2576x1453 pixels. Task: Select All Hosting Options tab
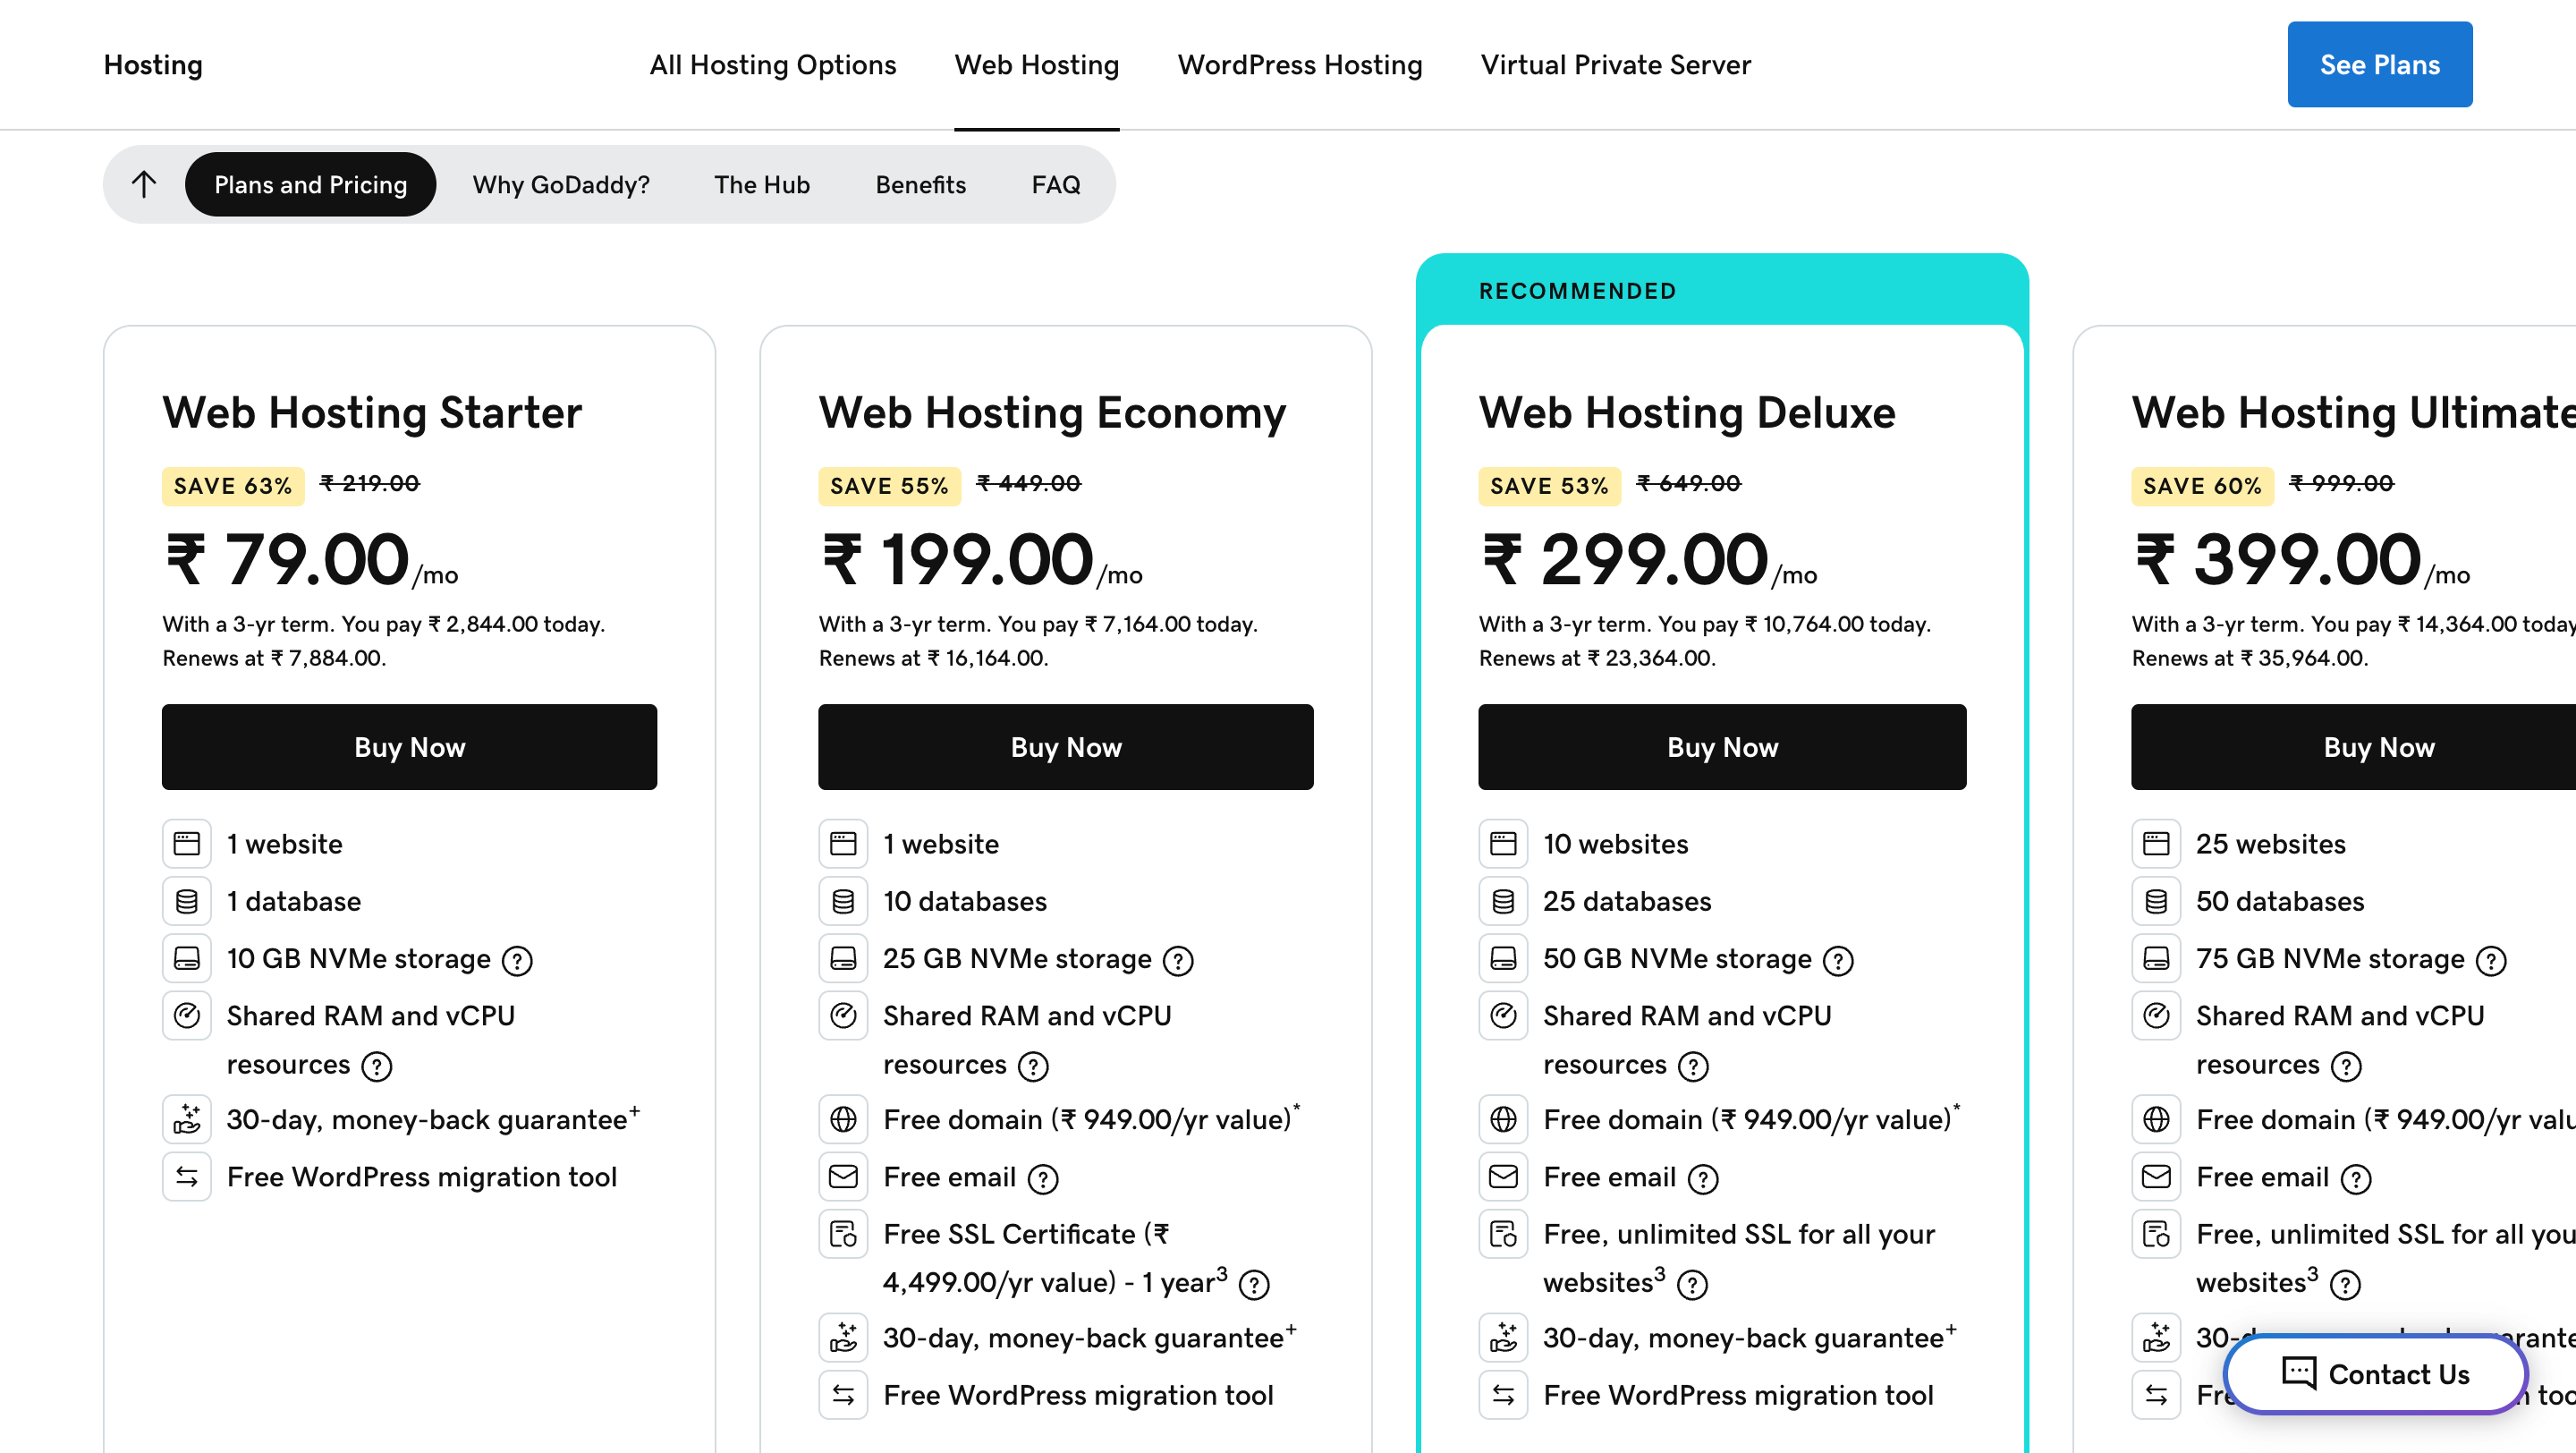[772, 65]
